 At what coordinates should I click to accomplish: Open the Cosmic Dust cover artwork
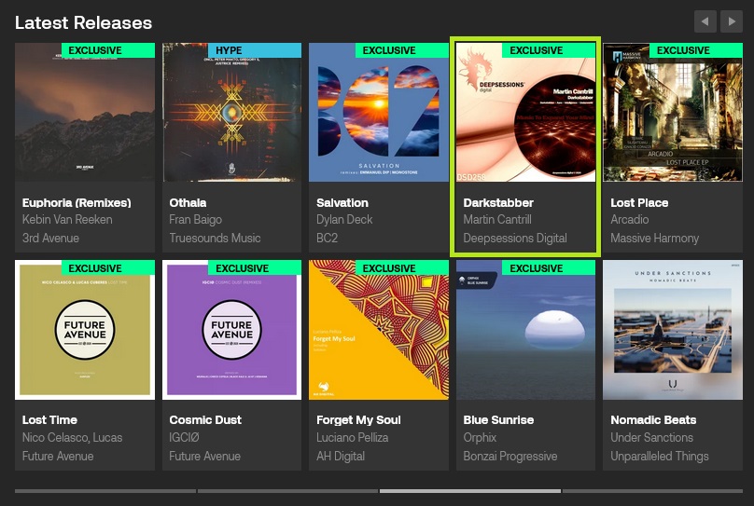pos(231,330)
